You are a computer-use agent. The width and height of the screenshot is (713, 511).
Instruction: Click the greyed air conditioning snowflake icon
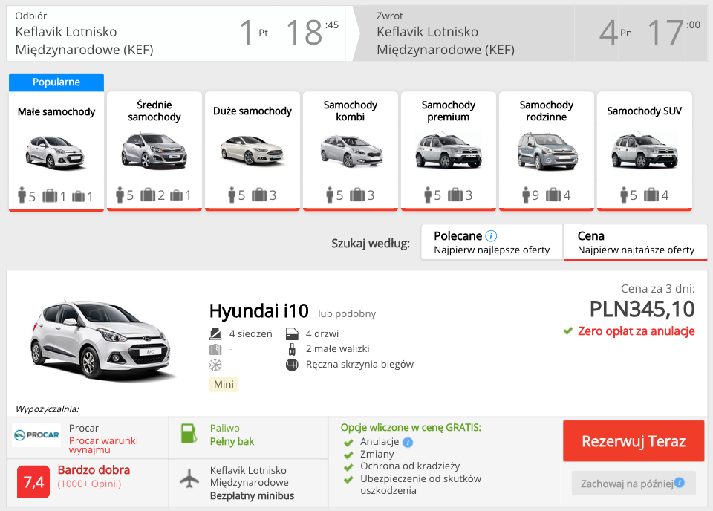(215, 365)
